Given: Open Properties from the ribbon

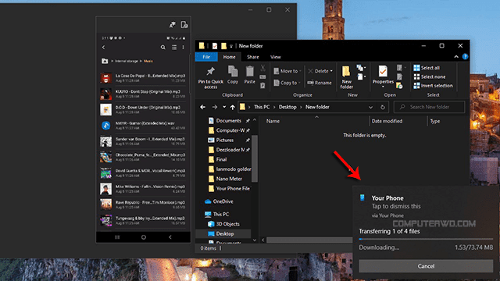Looking at the screenshot, I should [x=383, y=76].
